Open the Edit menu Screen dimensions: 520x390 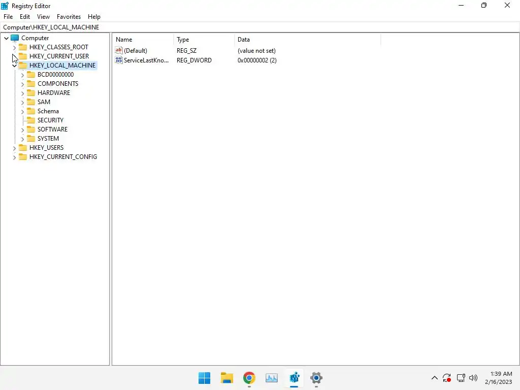(x=25, y=17)
